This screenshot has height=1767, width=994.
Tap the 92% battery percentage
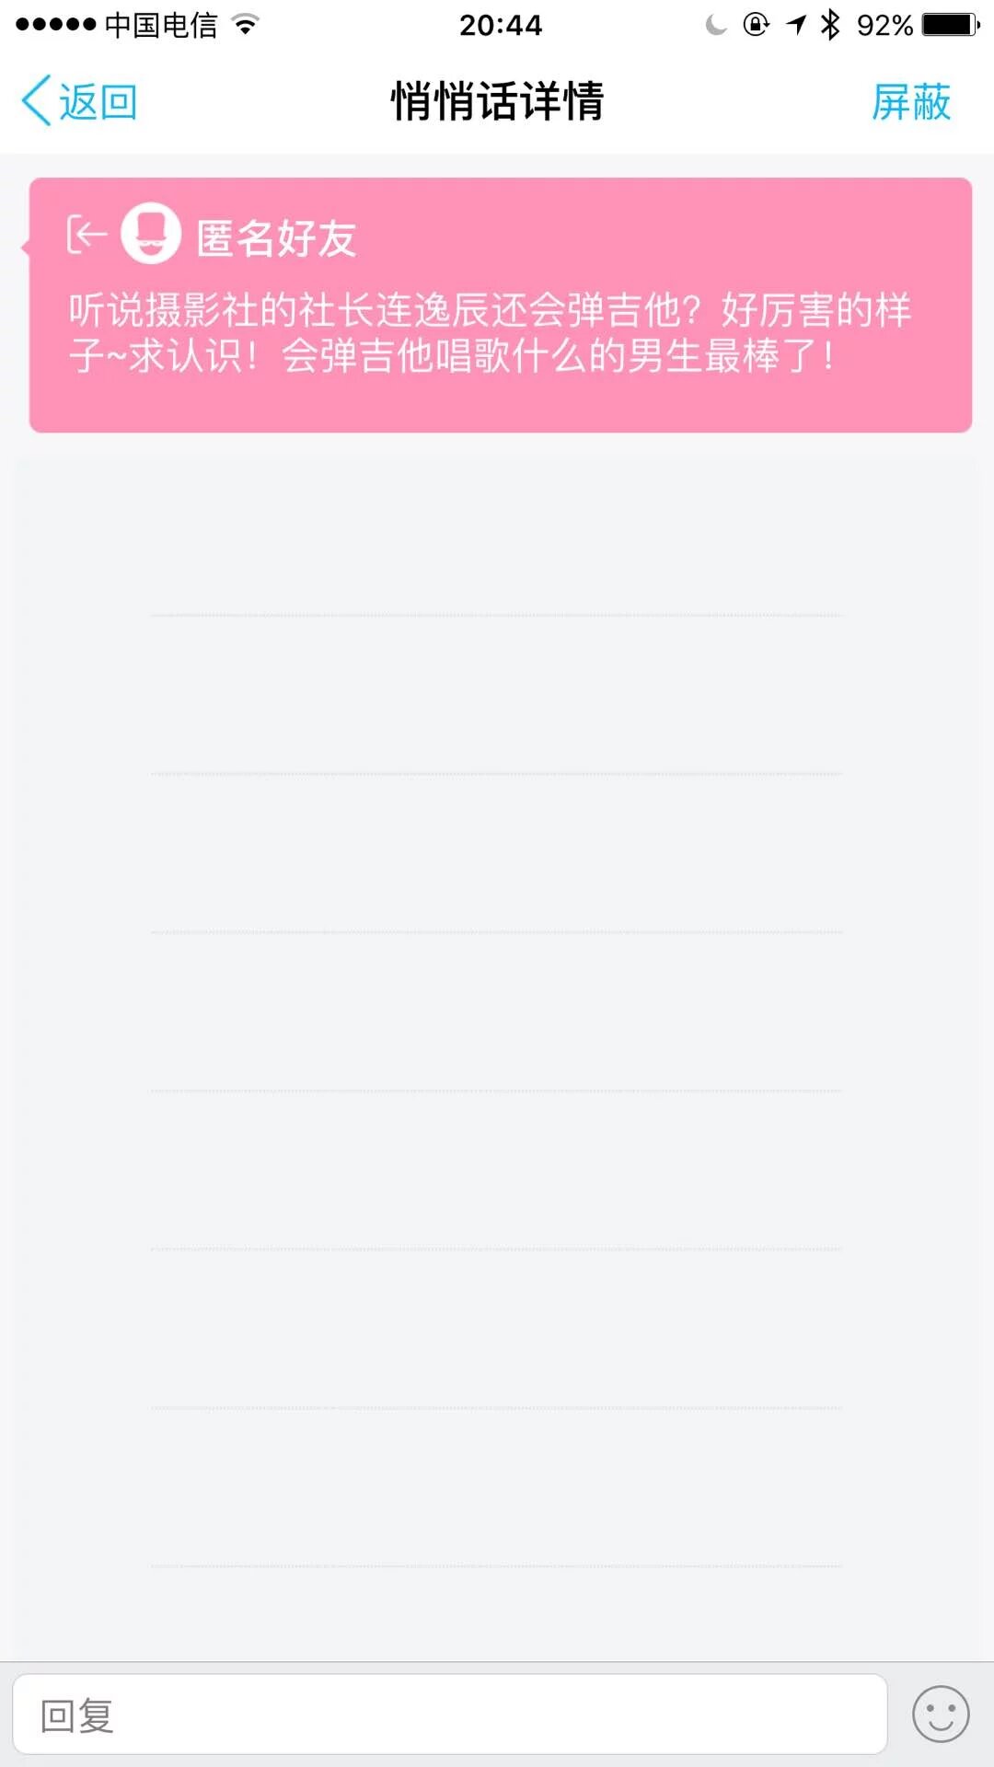tap(884, 25)
